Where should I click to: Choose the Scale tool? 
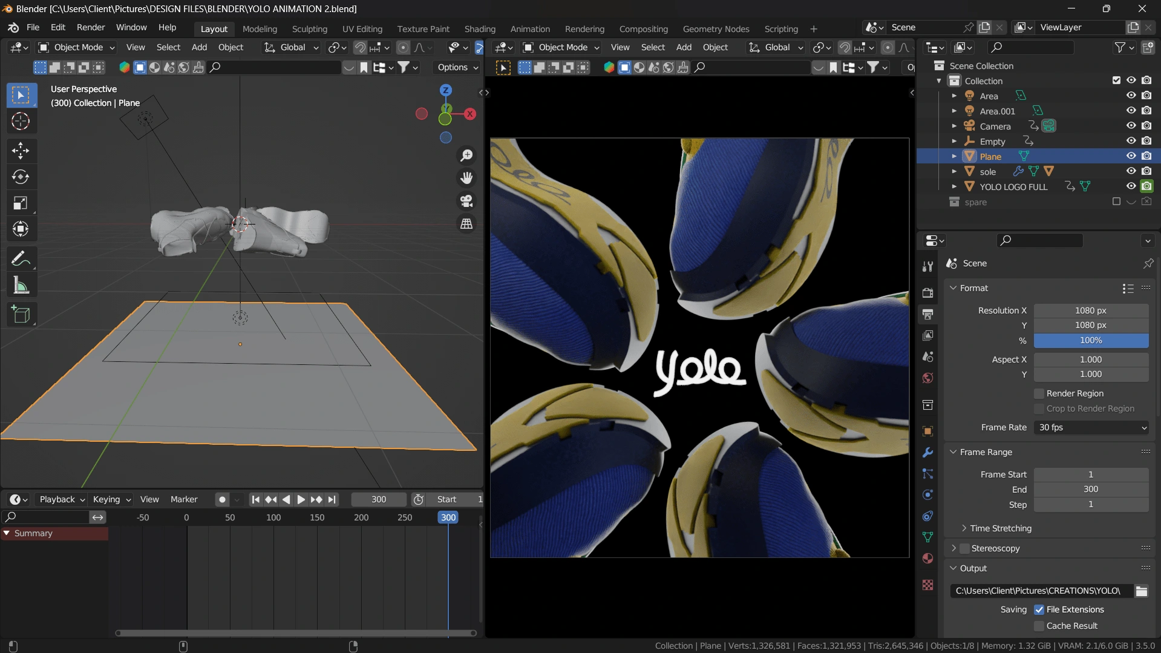coord(21,203)
